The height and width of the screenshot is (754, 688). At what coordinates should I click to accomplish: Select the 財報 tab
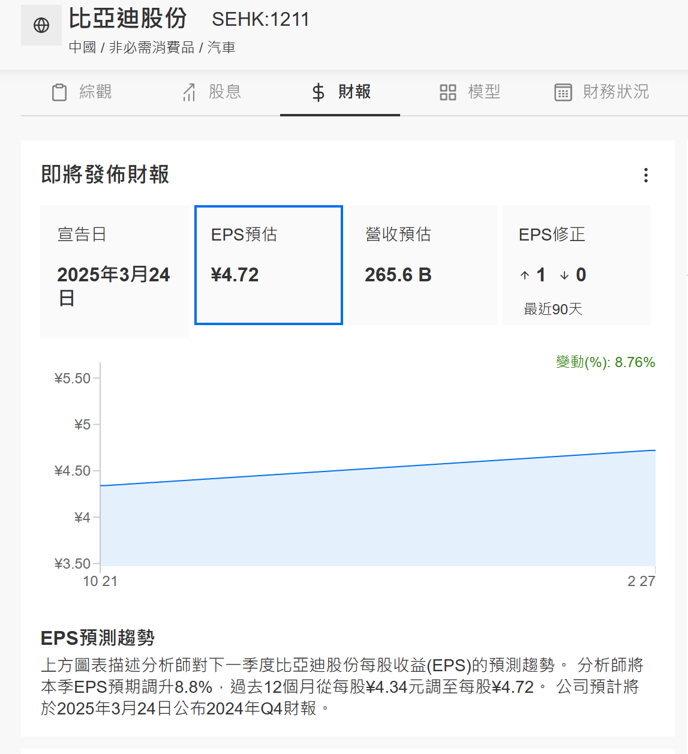coord(340,92)
